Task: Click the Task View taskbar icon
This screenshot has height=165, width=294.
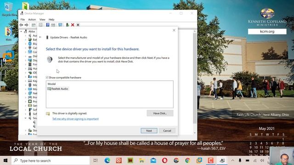Action: 96,160
